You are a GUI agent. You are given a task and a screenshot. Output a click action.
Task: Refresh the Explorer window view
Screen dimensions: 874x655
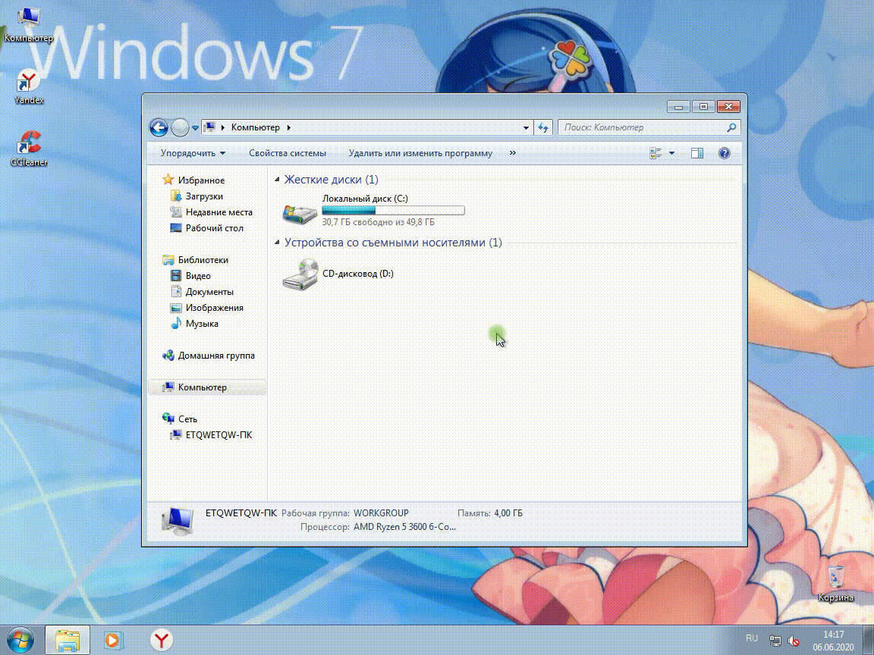(x=543, y=127)
